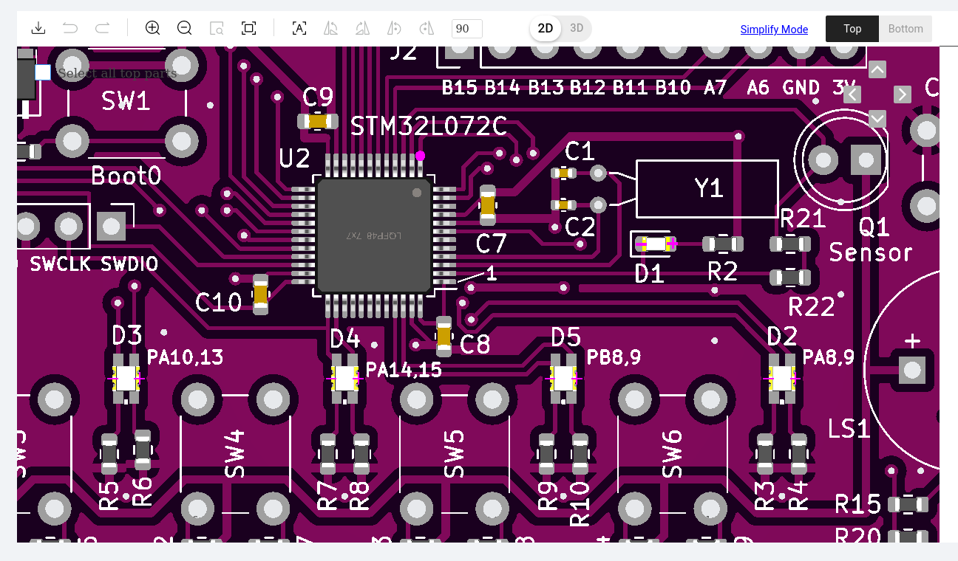Click the 'STM32L072C' silkscreen label

pos(429,126)
